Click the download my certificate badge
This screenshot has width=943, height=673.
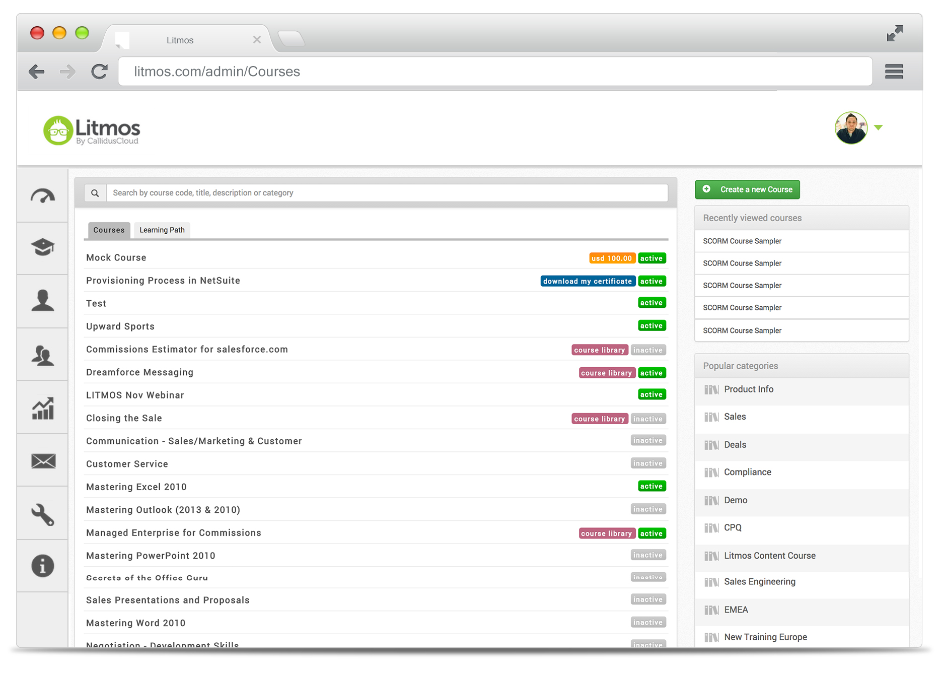point(588,281)
